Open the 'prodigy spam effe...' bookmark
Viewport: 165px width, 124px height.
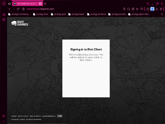click(139, 14)
